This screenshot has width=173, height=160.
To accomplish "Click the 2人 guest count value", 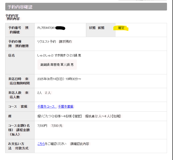I will (x=40, y=93).
